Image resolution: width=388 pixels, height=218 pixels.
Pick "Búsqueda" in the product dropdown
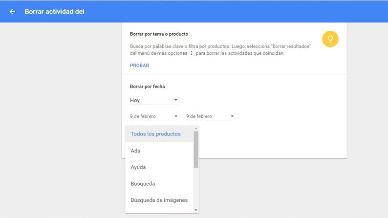tap(143, 183)
